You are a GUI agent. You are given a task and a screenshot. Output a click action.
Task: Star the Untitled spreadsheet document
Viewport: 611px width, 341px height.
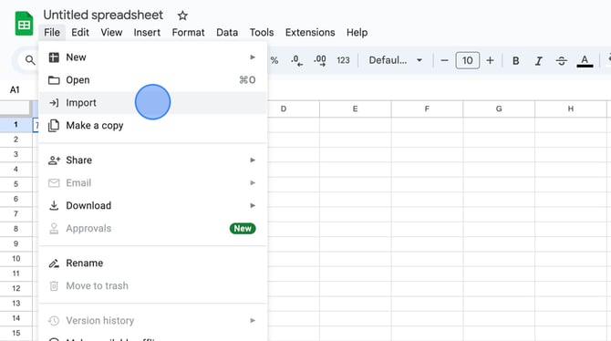182,15
